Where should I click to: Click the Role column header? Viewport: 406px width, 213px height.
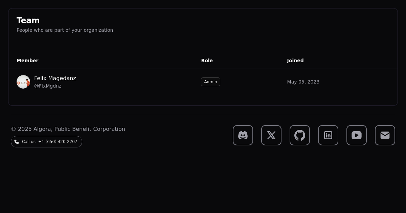pos(207,61)
